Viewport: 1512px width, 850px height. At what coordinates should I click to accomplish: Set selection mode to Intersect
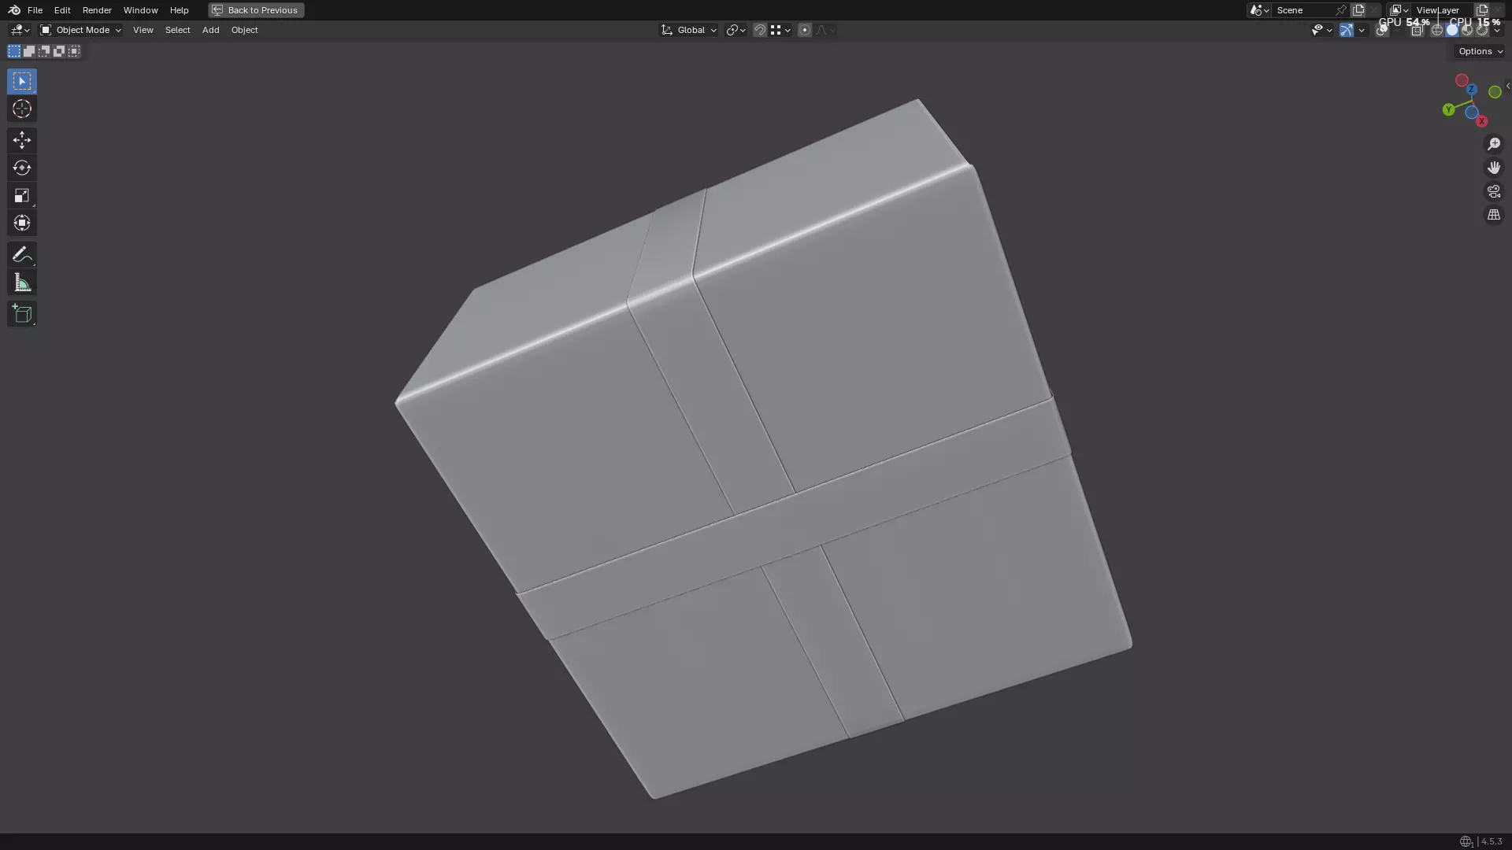pyautogui.click(x=74, y=51)
